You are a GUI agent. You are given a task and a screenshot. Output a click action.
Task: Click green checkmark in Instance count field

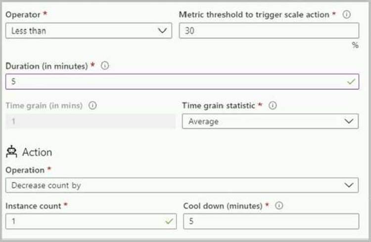(x=170, y=221)
